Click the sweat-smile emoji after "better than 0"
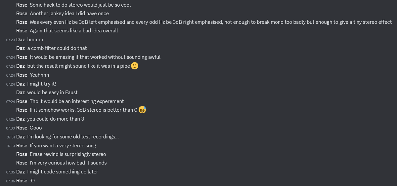This screenshot has width=397, height=186. [x=142, y=110]
